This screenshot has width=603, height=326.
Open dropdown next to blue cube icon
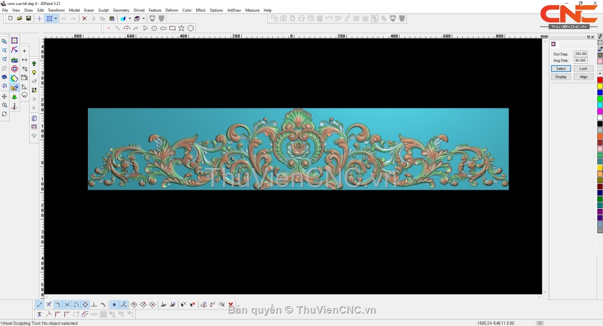pyautogui.click(x=129, y=19)
